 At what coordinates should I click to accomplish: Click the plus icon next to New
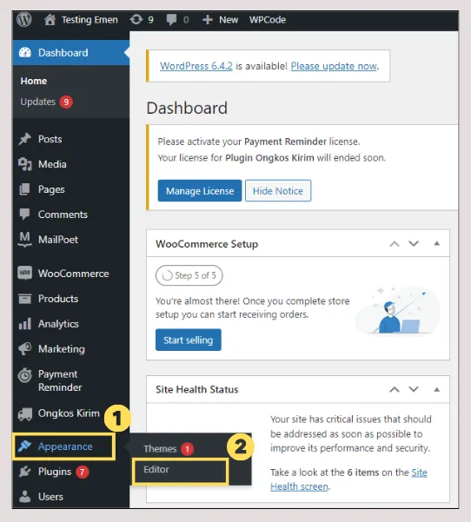(207, 20)
